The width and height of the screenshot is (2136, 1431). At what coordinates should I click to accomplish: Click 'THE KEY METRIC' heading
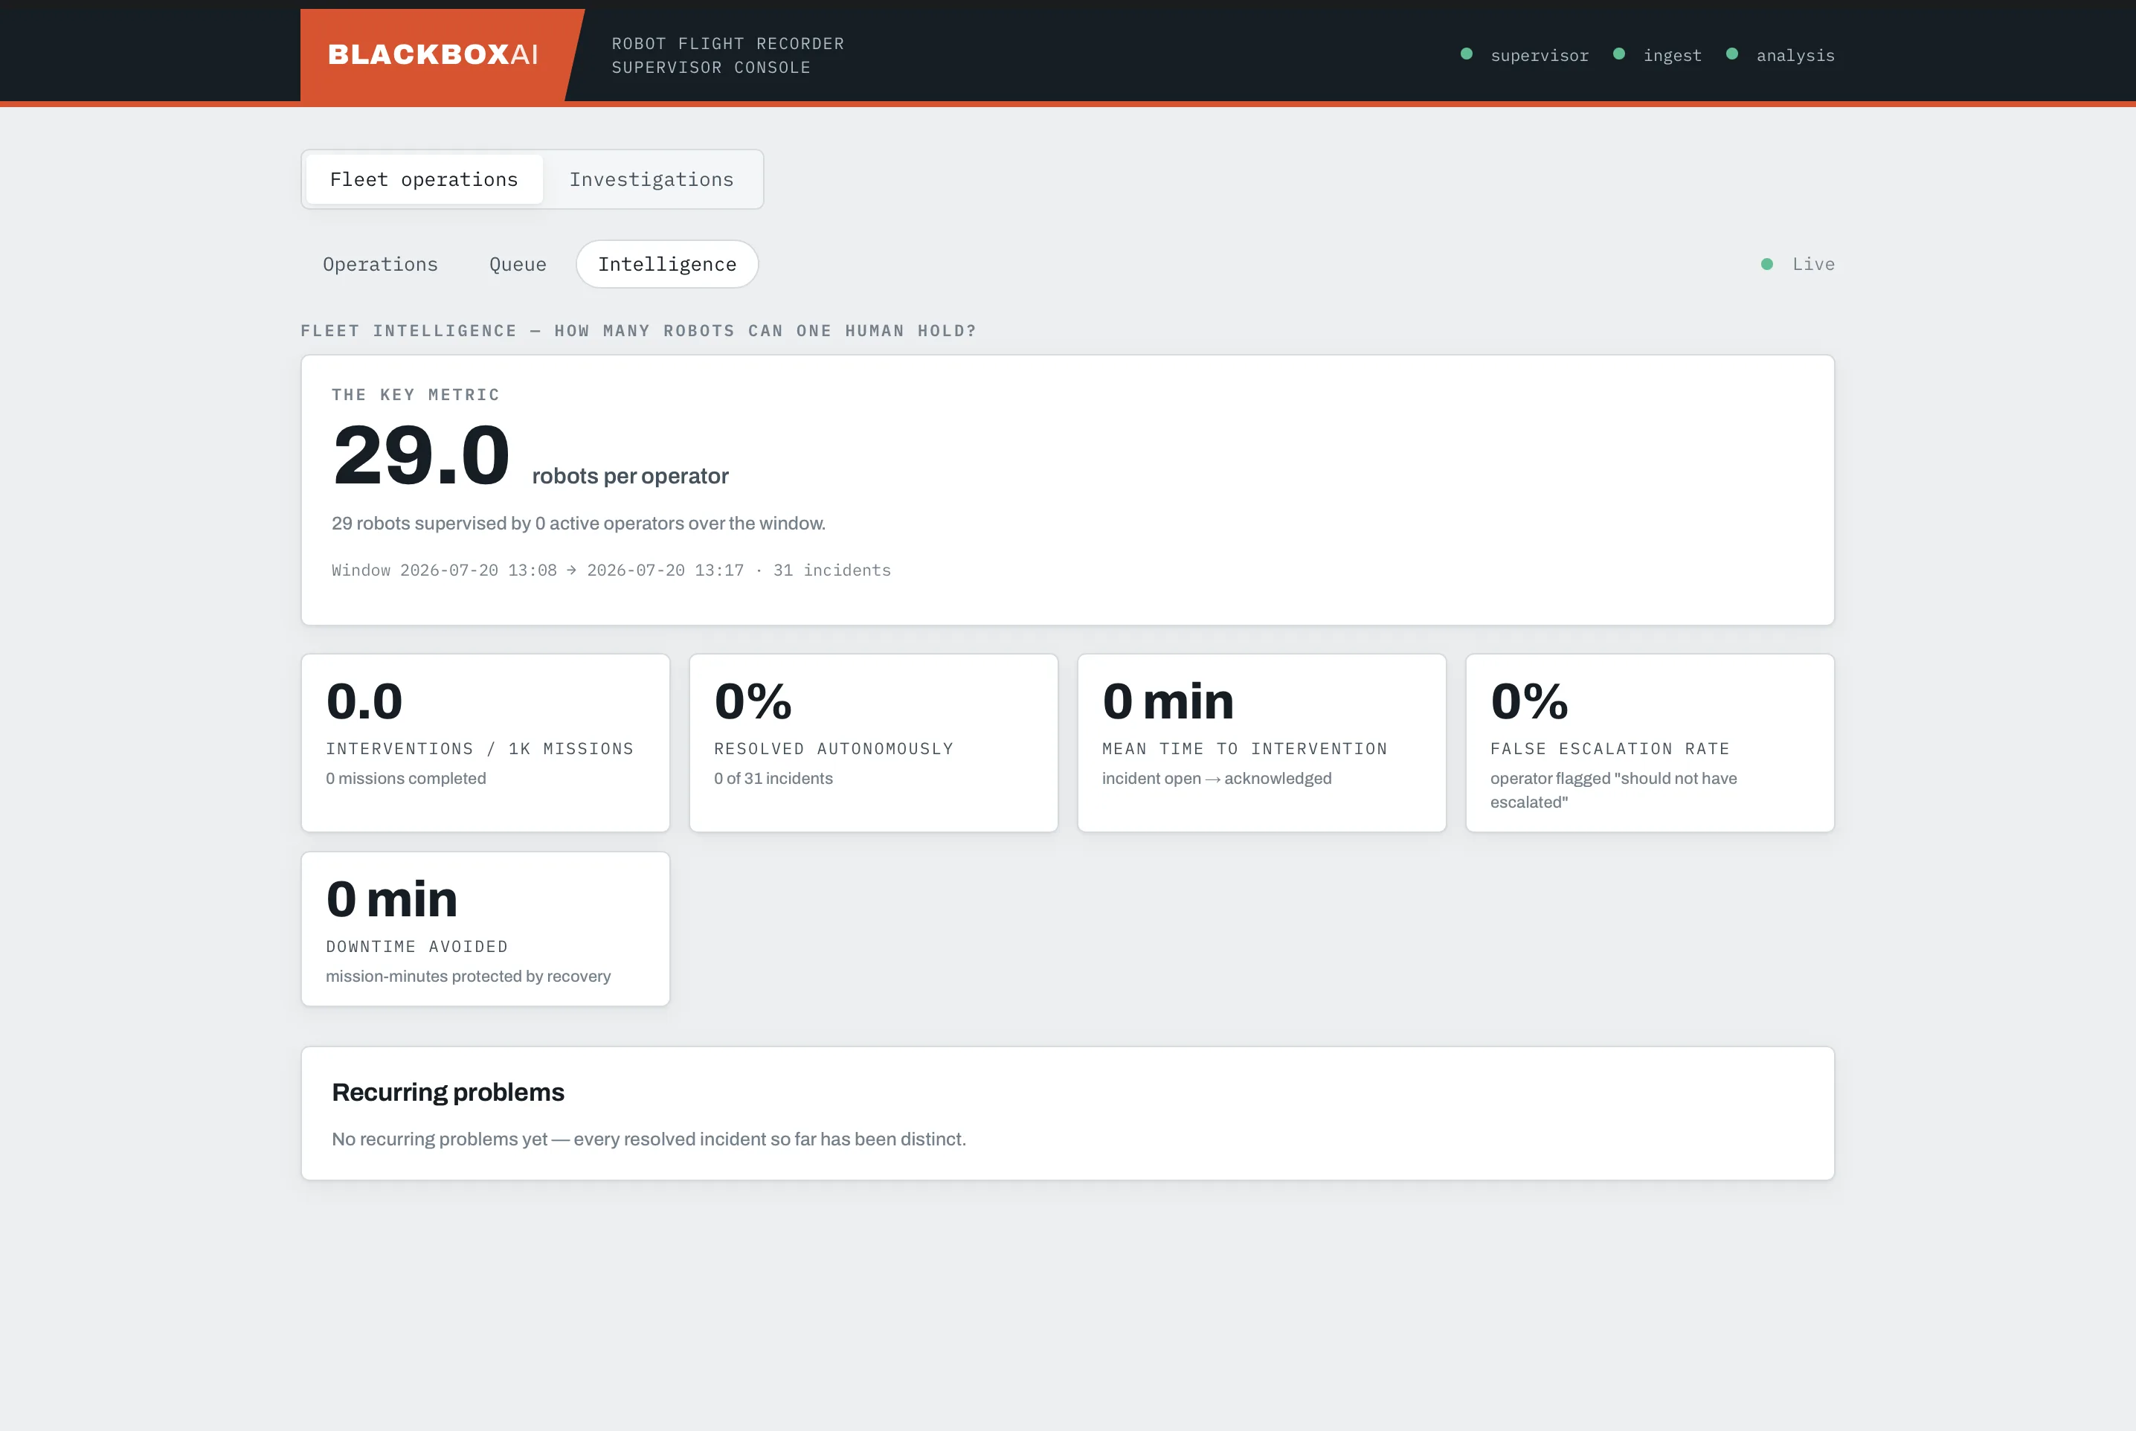point(415,394)
